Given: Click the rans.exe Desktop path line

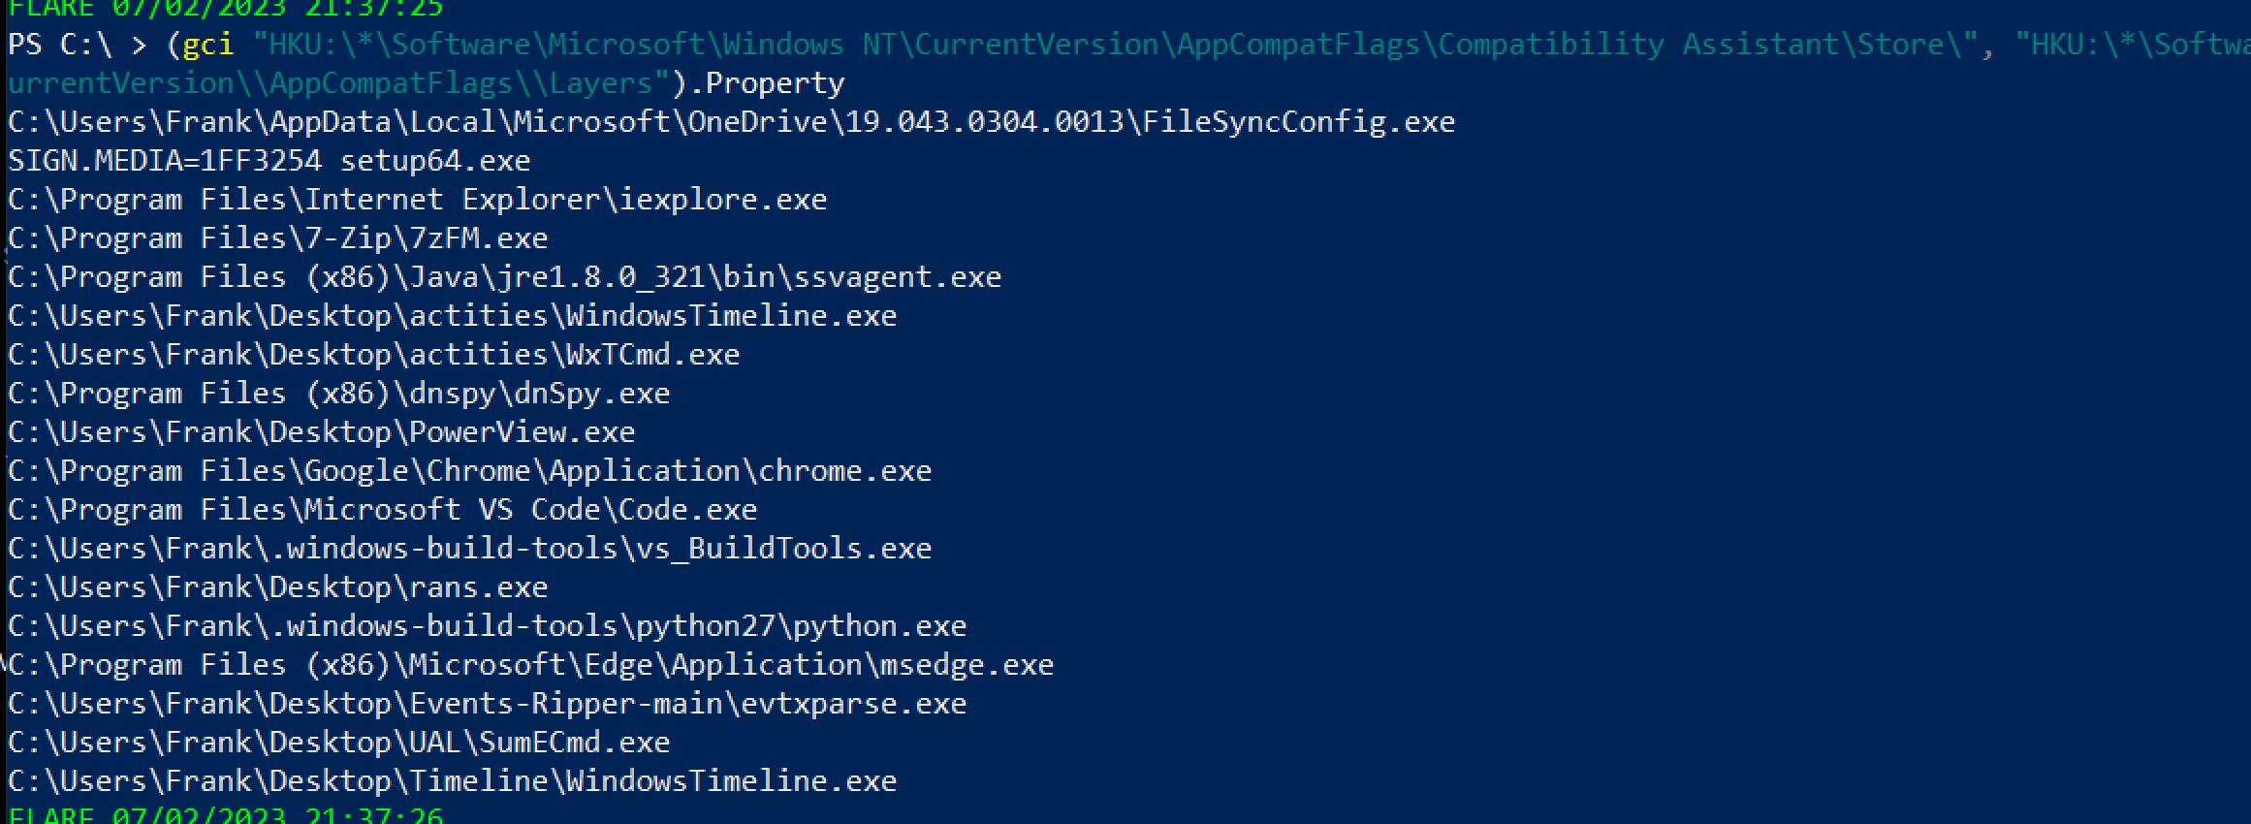Looking at the screenshot, I should [277, 587].
